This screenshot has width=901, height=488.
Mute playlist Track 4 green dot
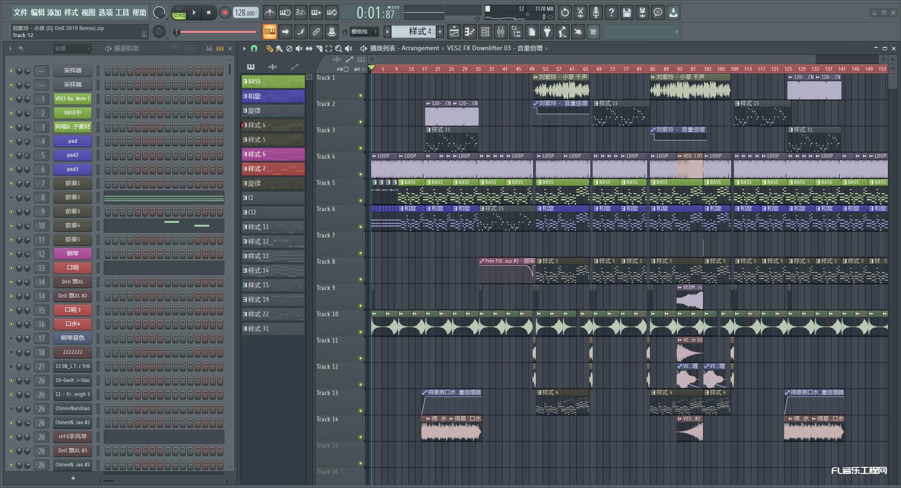(x=361, y=175)
